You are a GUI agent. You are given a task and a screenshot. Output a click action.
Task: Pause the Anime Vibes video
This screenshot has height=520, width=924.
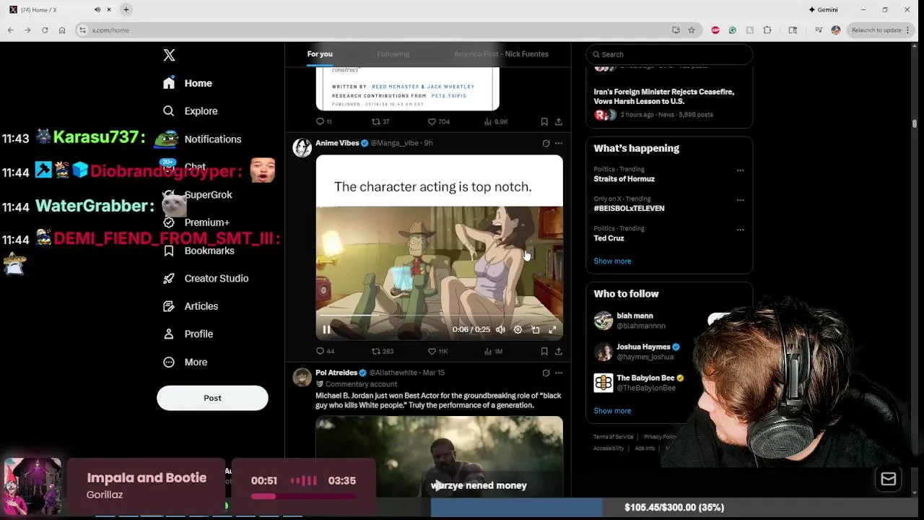click(326, 329)
